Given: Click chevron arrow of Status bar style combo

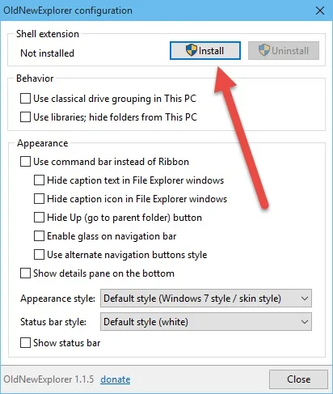Looking at the screenshot, I should click(305, 322).
